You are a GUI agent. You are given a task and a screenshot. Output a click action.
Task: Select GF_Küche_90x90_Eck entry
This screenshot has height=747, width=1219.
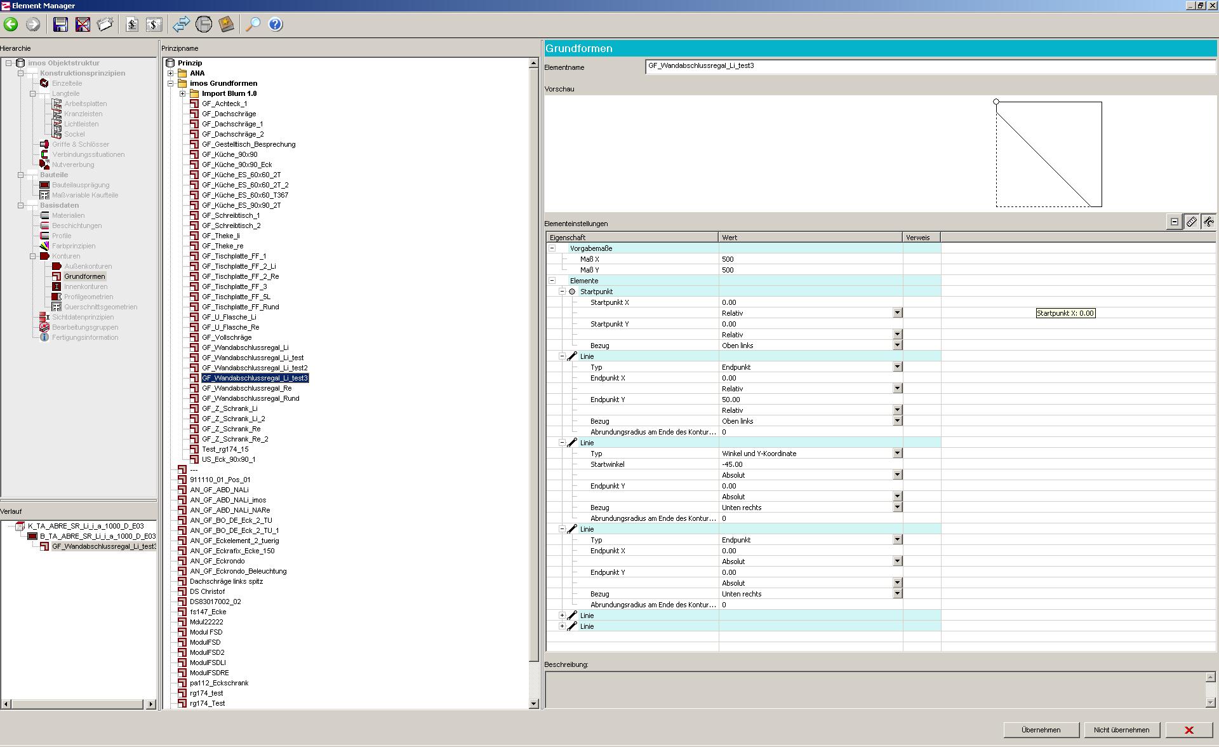tap(237, 165)
